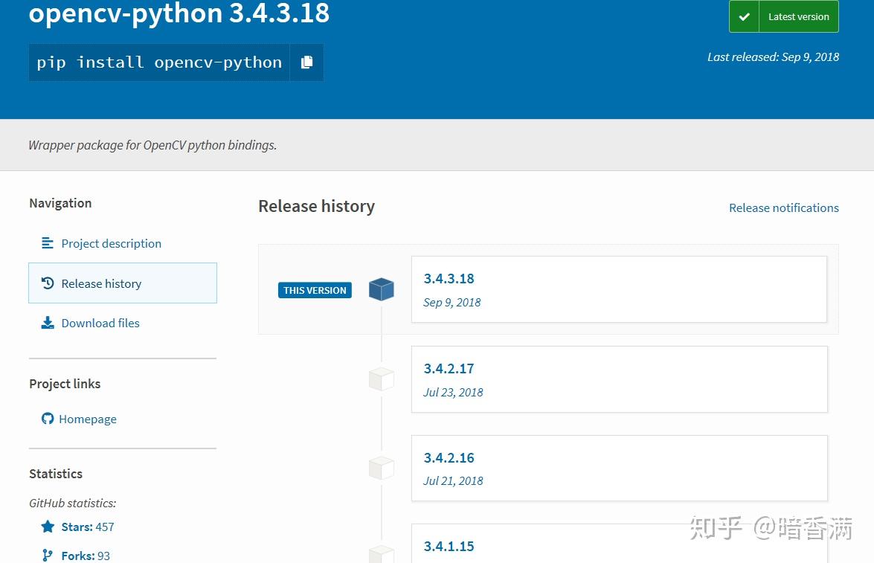Click the Release history section heading
The width and height of the screenshot is (874, 563).
317,207
